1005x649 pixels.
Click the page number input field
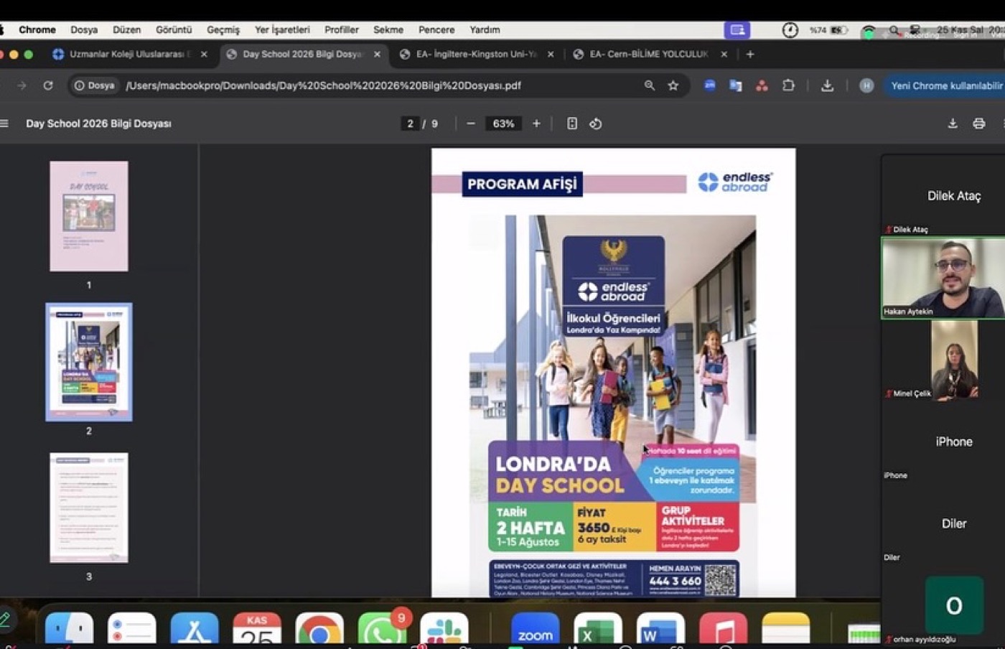410,123
